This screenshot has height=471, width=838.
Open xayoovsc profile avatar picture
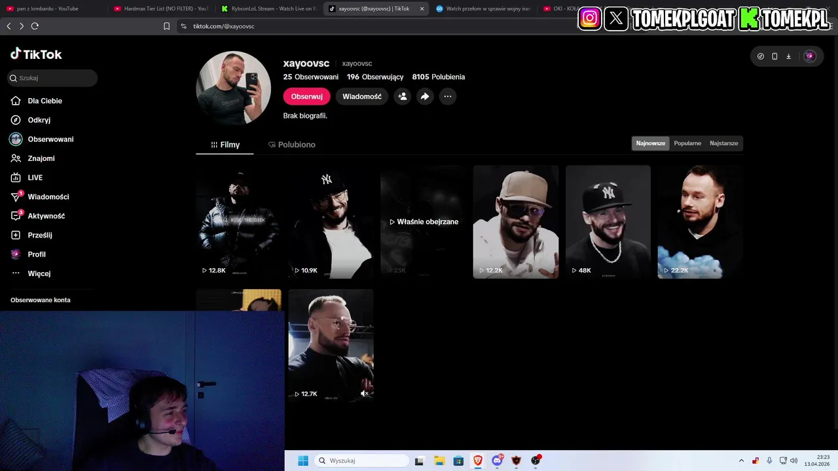[234, 88]
